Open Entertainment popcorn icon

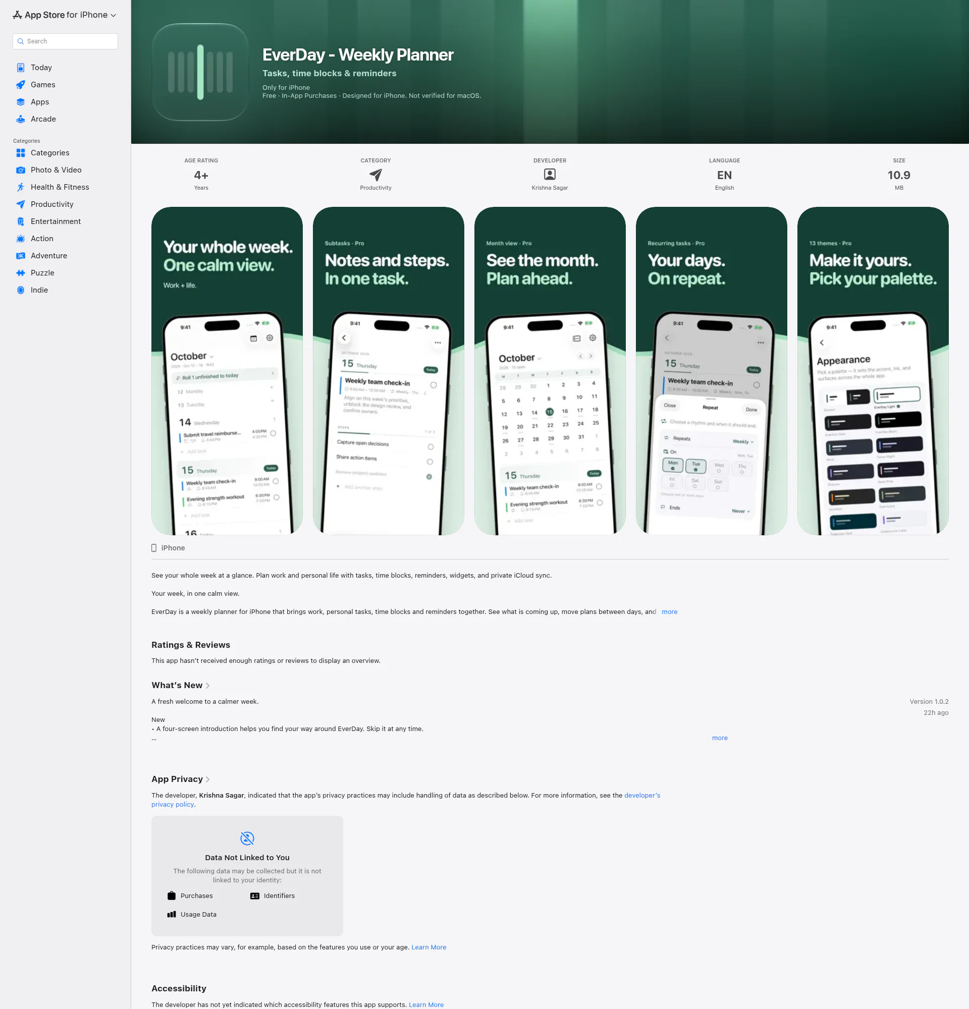click(21, 221)
